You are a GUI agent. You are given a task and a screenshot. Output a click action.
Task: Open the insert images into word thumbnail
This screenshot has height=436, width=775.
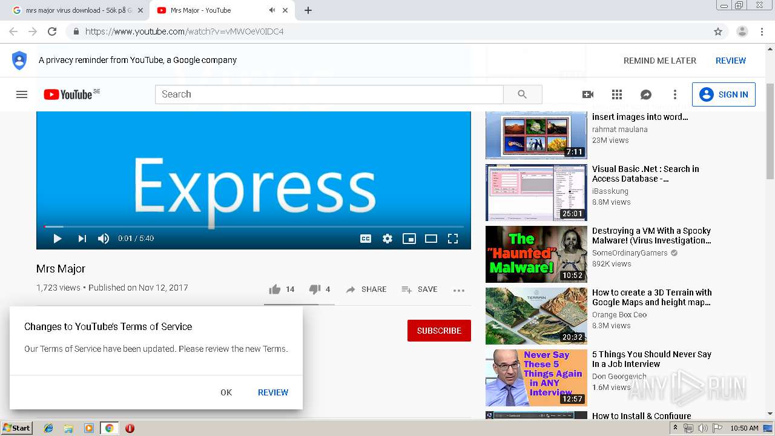[x=536, y=134]
